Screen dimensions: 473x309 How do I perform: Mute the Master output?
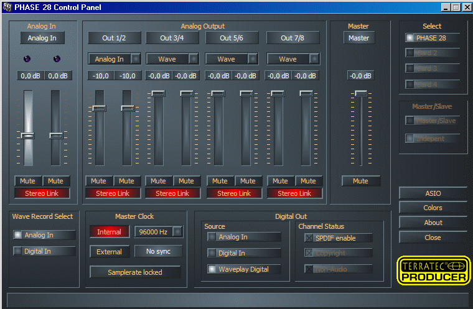coord(360,181)
